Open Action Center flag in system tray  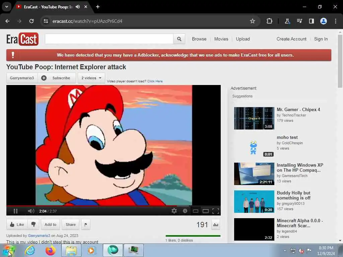pyautogui.click(x=309, y=250)
